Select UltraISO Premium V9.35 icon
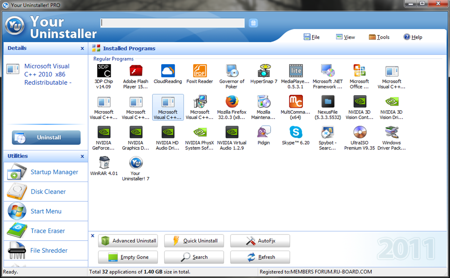Screen dimensions: 450x278 coord(359,132)
